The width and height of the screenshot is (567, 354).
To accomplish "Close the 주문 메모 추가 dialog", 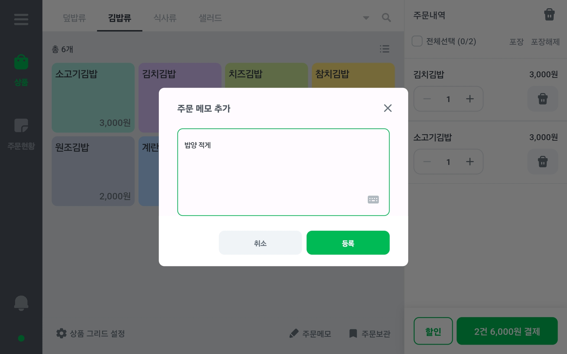I will 388,108.
